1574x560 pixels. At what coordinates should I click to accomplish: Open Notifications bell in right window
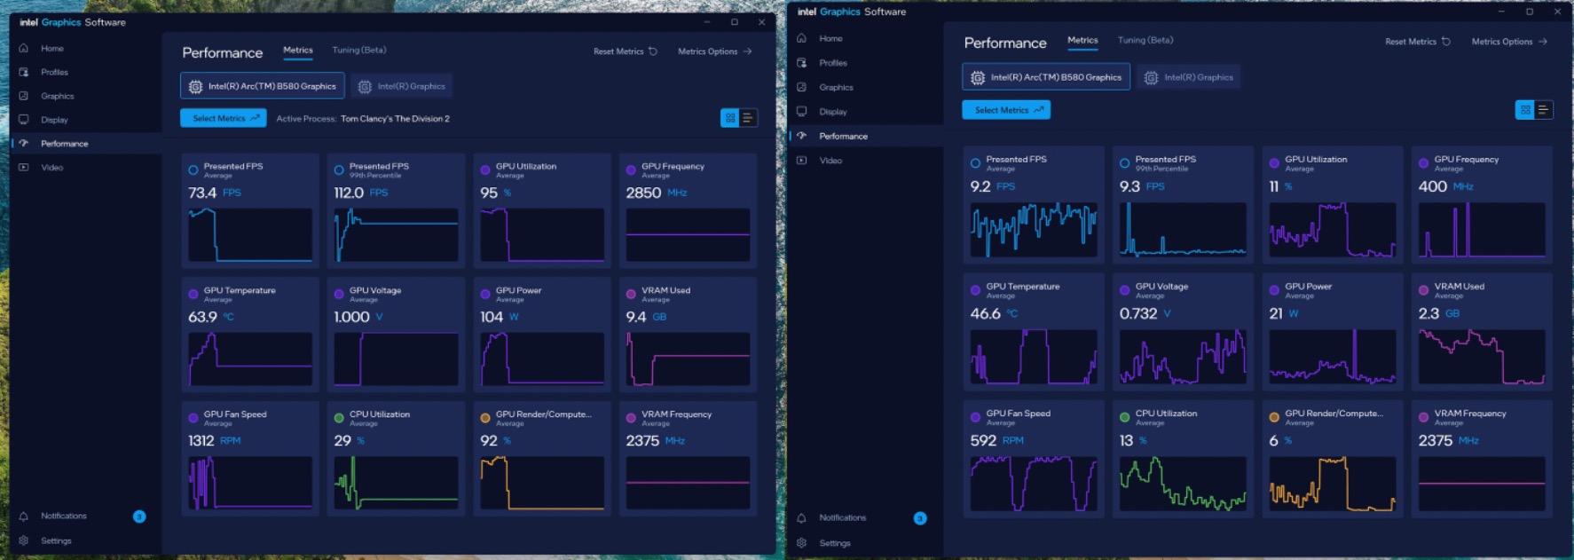click(802, 517)
